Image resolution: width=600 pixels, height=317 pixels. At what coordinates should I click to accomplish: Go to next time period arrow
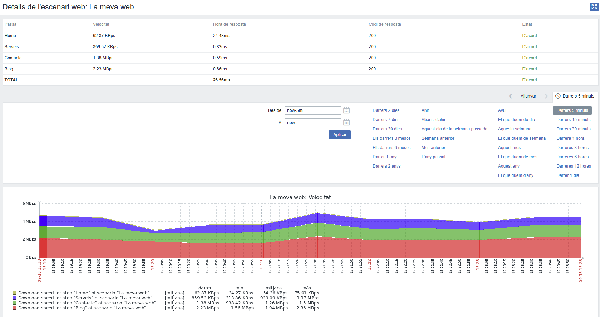pos(546,96)
